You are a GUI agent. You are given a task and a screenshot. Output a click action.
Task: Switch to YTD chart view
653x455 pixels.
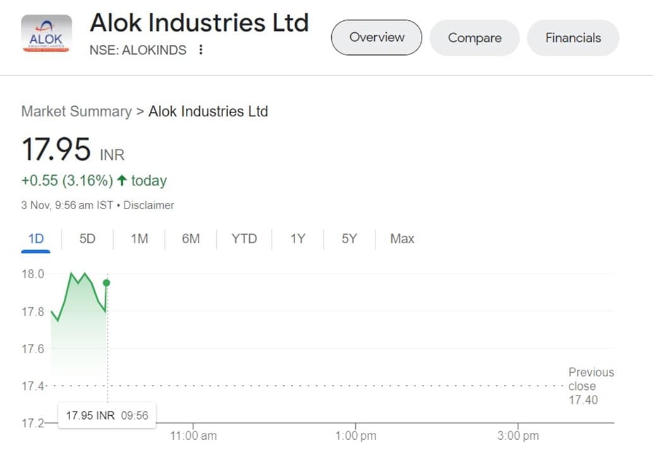click(x=244, y=239)
